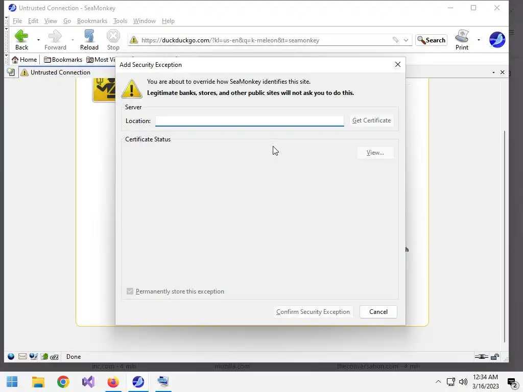Screen dimensions: 523x392
Task: Click the Home bookmark icon
Action: click(15, 60)
